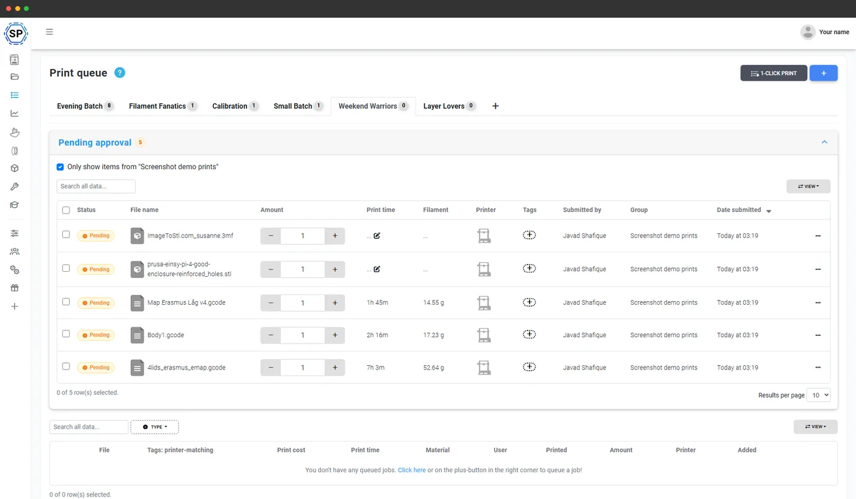
Task: Tick the checkbox for Body1.gcode row
Action: [66, 334]
